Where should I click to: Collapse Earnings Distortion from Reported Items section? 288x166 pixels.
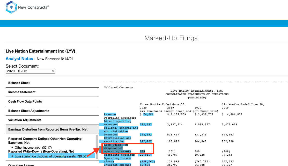[52, 129]
